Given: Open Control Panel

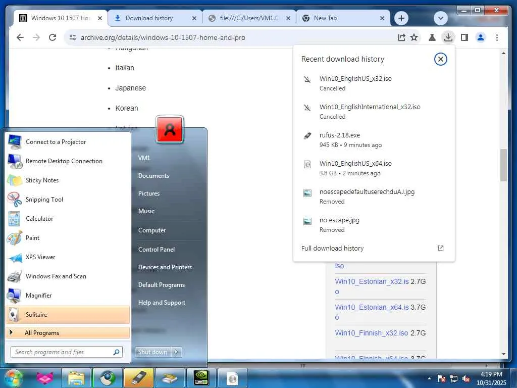Looking at the screenshot, I should [x=157, y=250].
